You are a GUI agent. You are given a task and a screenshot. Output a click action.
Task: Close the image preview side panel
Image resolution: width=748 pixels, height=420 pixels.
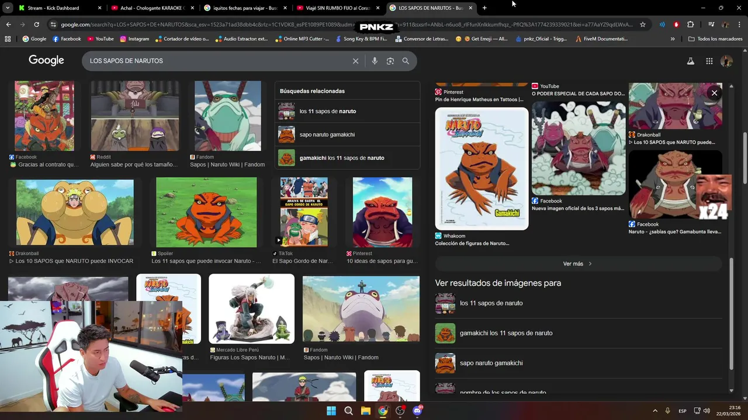[x=714, y=93]
